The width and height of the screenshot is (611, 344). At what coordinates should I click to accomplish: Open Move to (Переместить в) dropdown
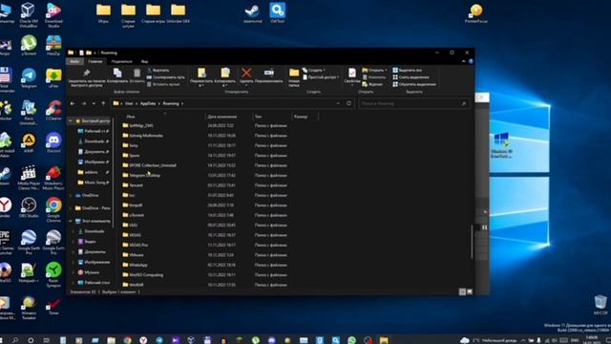pyautogui.click(x=201, y=76)
